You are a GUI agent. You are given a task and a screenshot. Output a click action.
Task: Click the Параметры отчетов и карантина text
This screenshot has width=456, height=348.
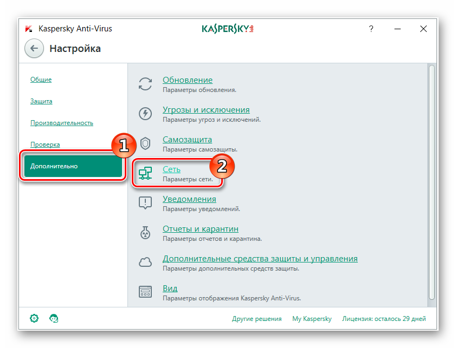point(213,239)
